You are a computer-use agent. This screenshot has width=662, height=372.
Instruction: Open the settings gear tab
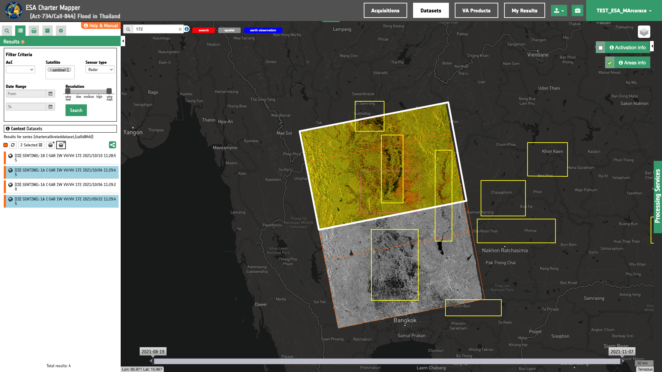(x=61, y=31)
